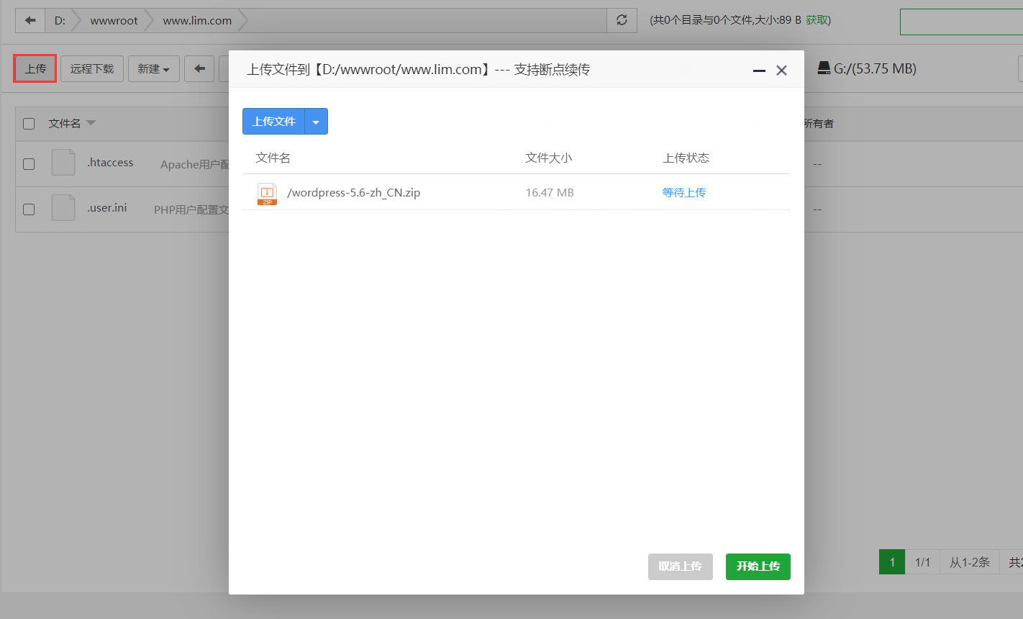This screenshot has width=1023, height=619.
Task: Click 等待上传 status text
Action: tap(684, 192)
